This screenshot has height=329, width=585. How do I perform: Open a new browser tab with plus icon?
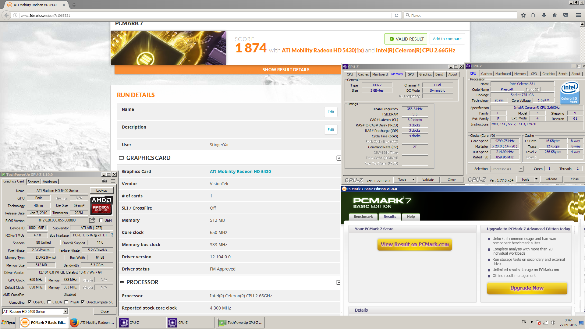click(x=74, y=5)
